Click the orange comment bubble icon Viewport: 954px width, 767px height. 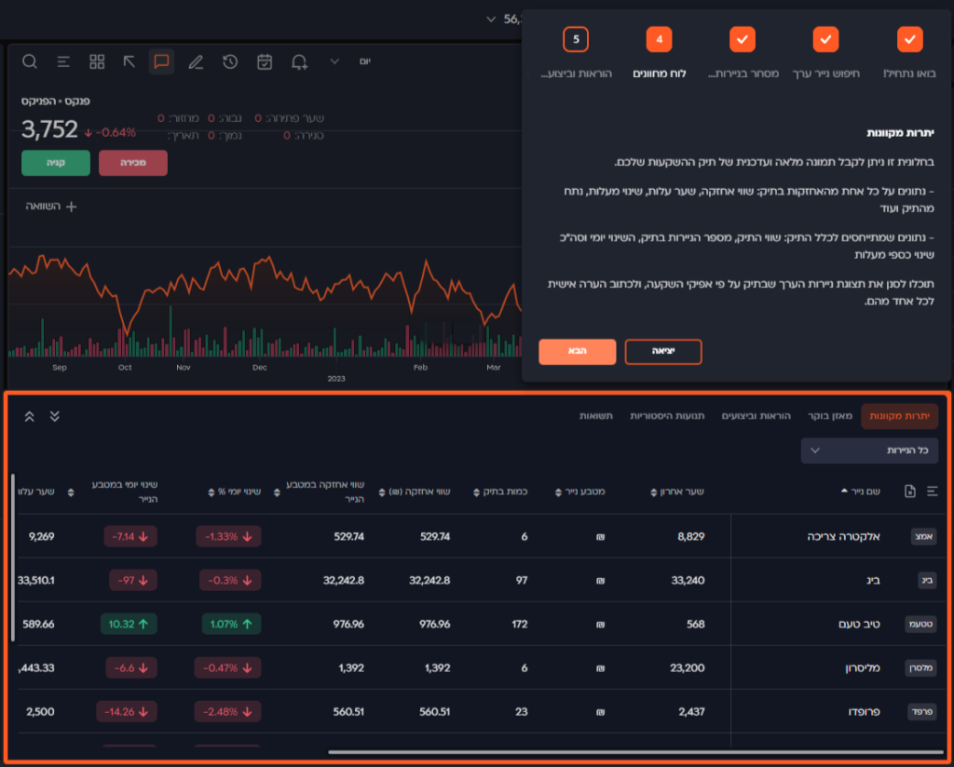click(x=161, y=62)
